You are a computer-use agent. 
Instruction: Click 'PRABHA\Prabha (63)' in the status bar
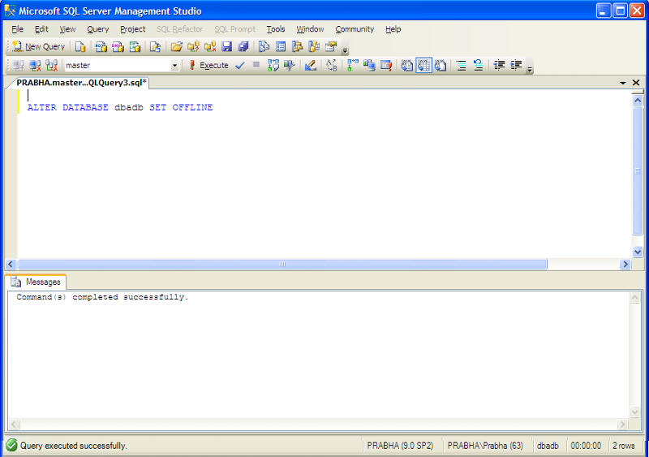[x=485, y=446]
